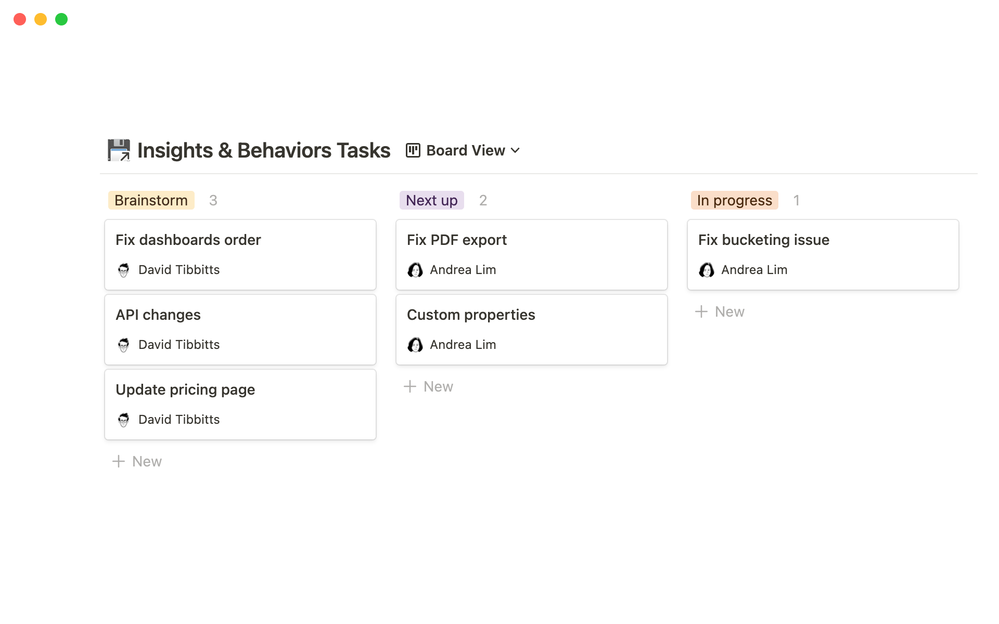Open Insights & Behaviors Tasks page title
This screenshot has height=624, width=999.
coord(263,150)
